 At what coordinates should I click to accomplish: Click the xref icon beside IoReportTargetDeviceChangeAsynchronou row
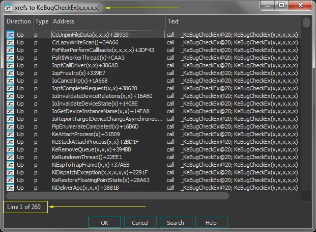10,119
